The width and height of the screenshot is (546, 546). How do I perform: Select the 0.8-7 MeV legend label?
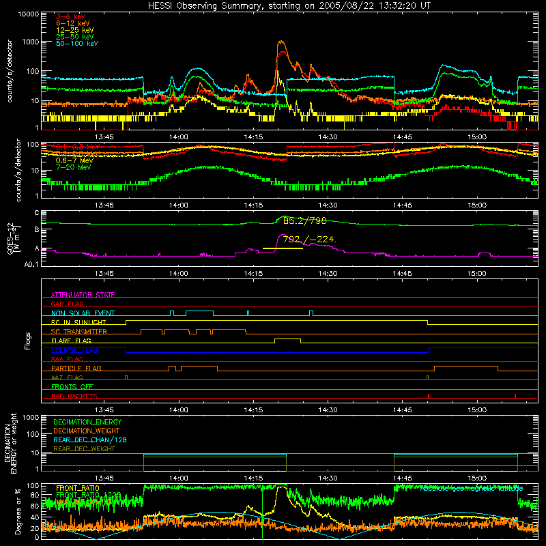(74, 160)
